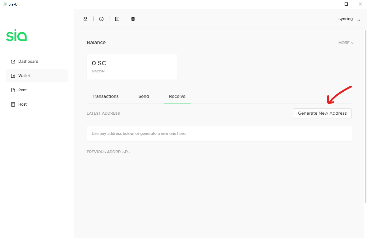Expand the MORE dropdown
The height and width of the screenshot is (238, 367).
click(346, 43)
